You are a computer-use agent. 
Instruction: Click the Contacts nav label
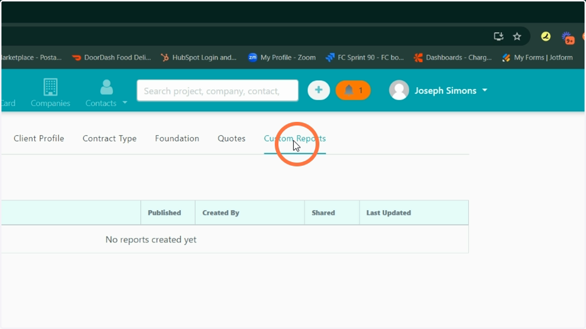(101, 103)
